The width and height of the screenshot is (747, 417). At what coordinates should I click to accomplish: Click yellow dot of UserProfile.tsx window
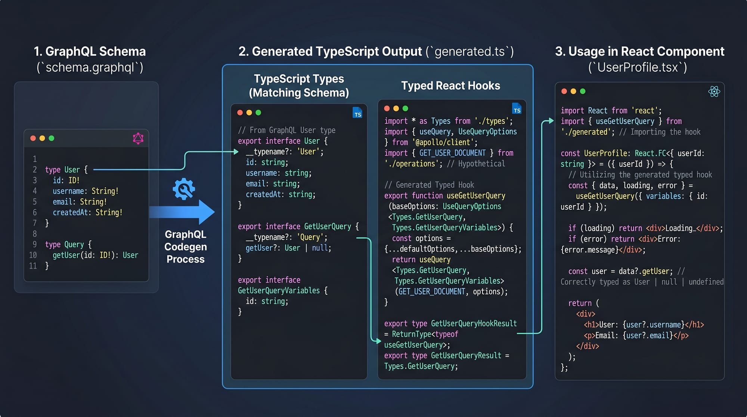coord(573,91)
